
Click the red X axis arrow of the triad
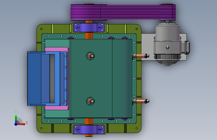pyautogui.click(x=21, y=124)
